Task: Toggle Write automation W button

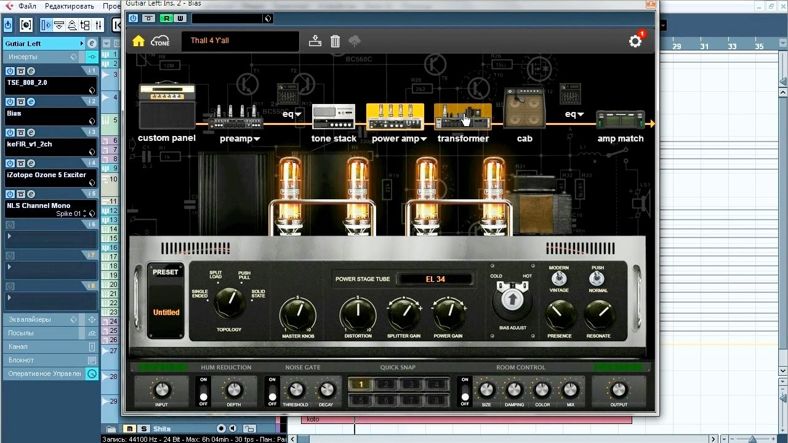Action: tap(179, 18)
